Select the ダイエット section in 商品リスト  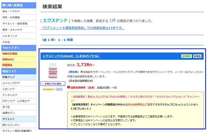coord(19,119)
